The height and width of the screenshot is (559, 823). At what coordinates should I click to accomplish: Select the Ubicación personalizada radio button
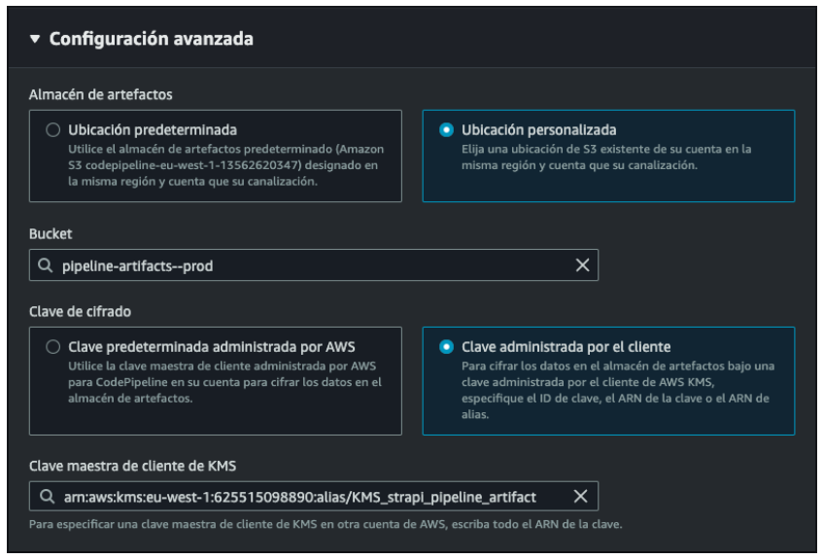pyautogui.click(x=446, y=129)
